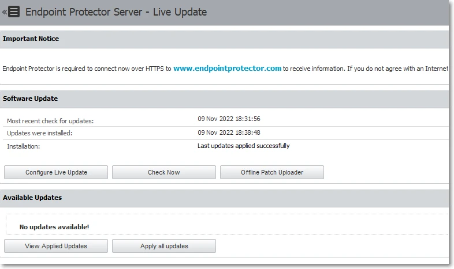Viewport: 454px width, 269px height.
Task: Open the Offline Patch Uploader
Action: click(x=272, y=172)
